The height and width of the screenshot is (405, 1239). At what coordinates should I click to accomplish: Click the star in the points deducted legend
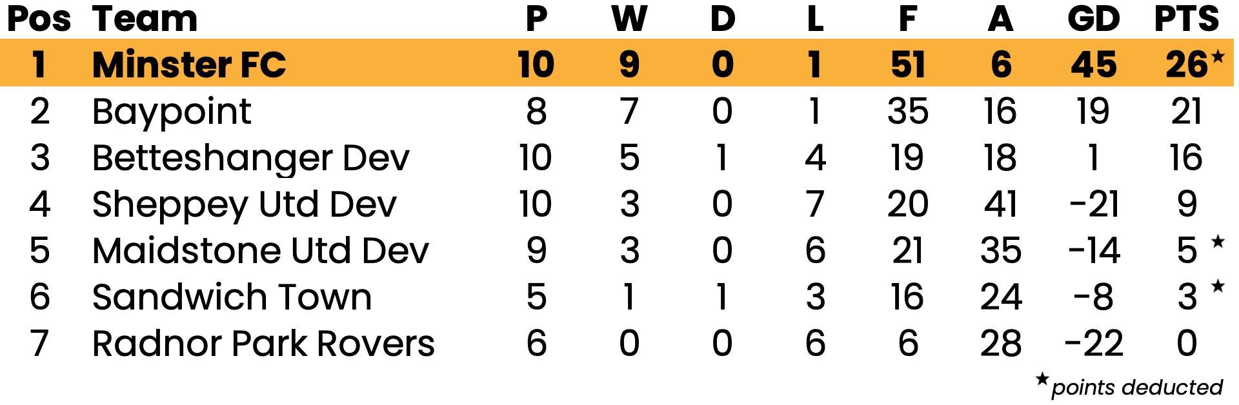coord(1042,379)
